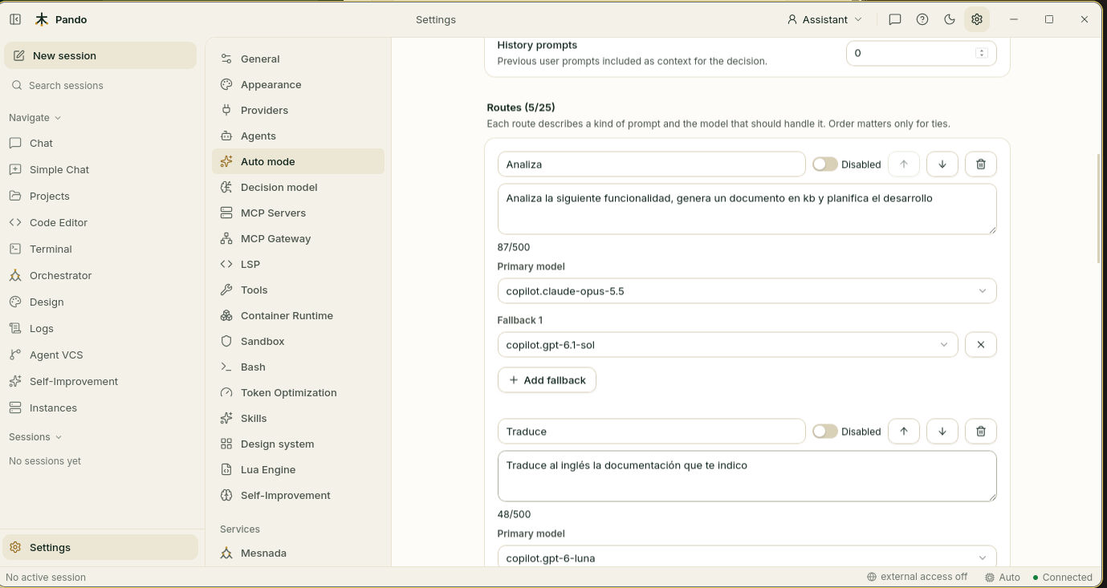
Task: Open the Traduce Primary model dropdown
Action: coord(747,557)
